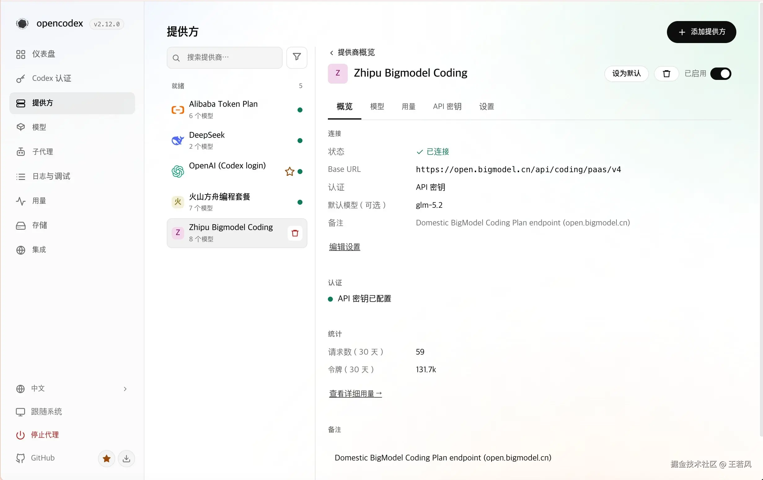Screen dimensions: 763x480
Task: Click the 添加提供方 button
Action: pos(701,32)
